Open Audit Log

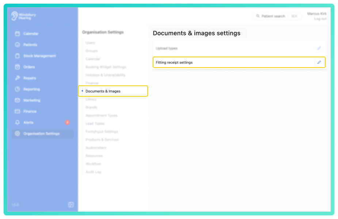[93, 172]
